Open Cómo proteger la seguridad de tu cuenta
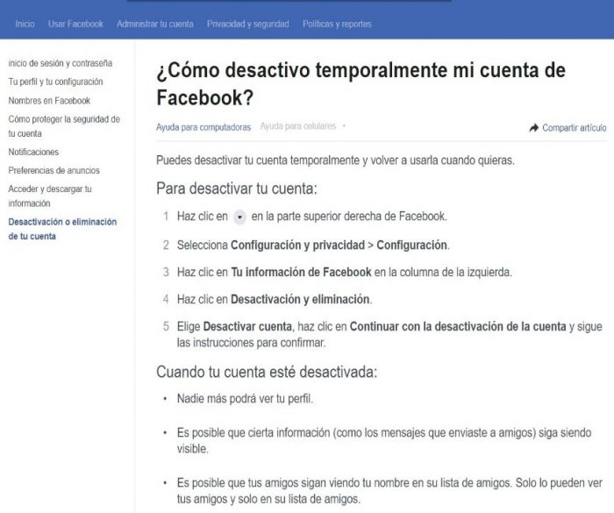 click(64, 126)
